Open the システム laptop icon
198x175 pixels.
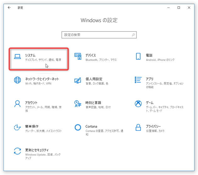click(17, 57)
